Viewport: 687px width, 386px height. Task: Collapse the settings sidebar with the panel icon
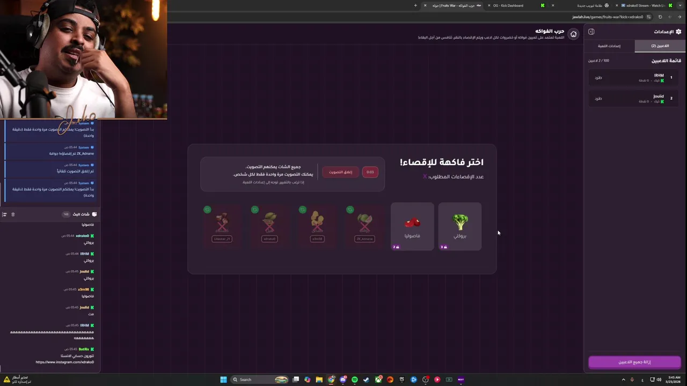point(591,32)
